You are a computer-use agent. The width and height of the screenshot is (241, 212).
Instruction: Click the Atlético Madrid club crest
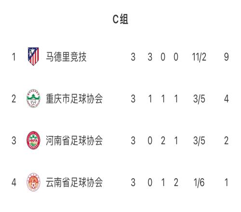point(33,56)
